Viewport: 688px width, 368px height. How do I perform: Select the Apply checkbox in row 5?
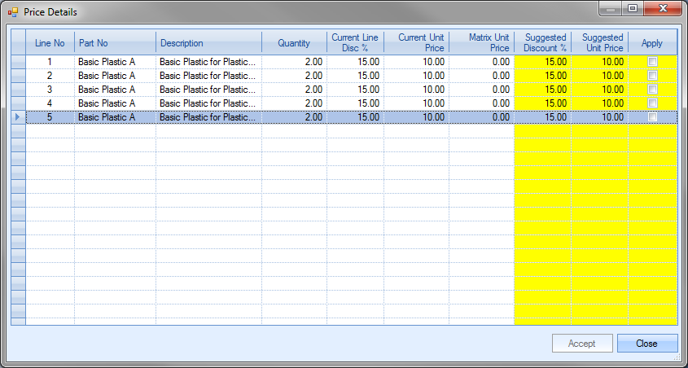[652, 117]
